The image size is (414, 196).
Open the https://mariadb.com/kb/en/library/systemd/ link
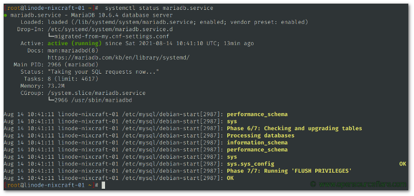point(119,58)
